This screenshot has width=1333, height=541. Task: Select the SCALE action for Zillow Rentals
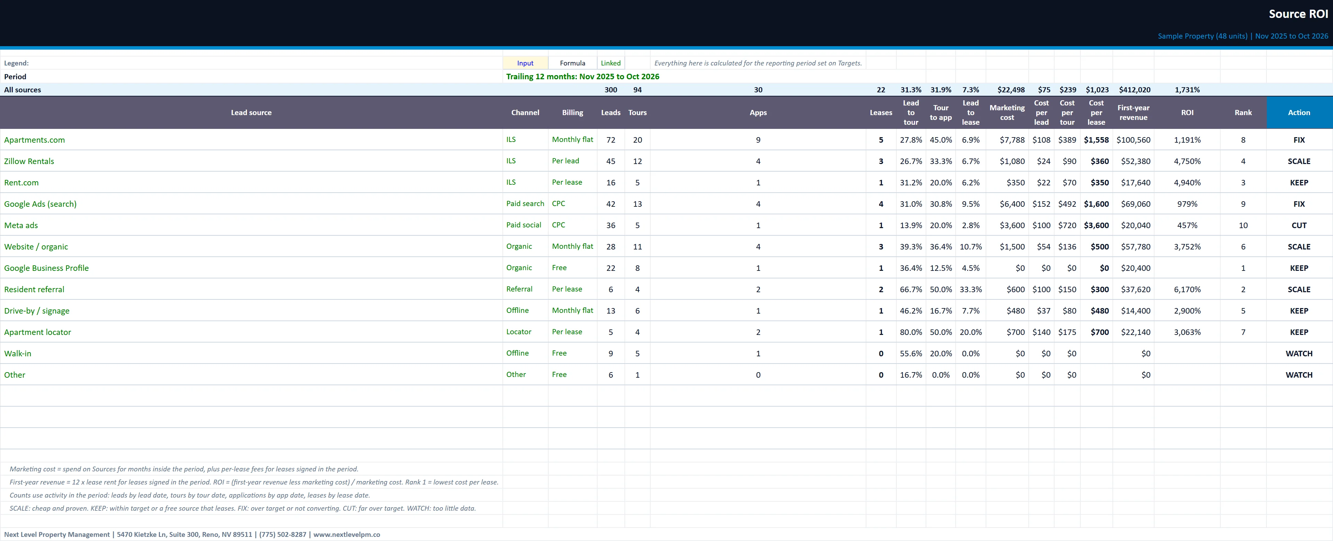point(1299,161)
